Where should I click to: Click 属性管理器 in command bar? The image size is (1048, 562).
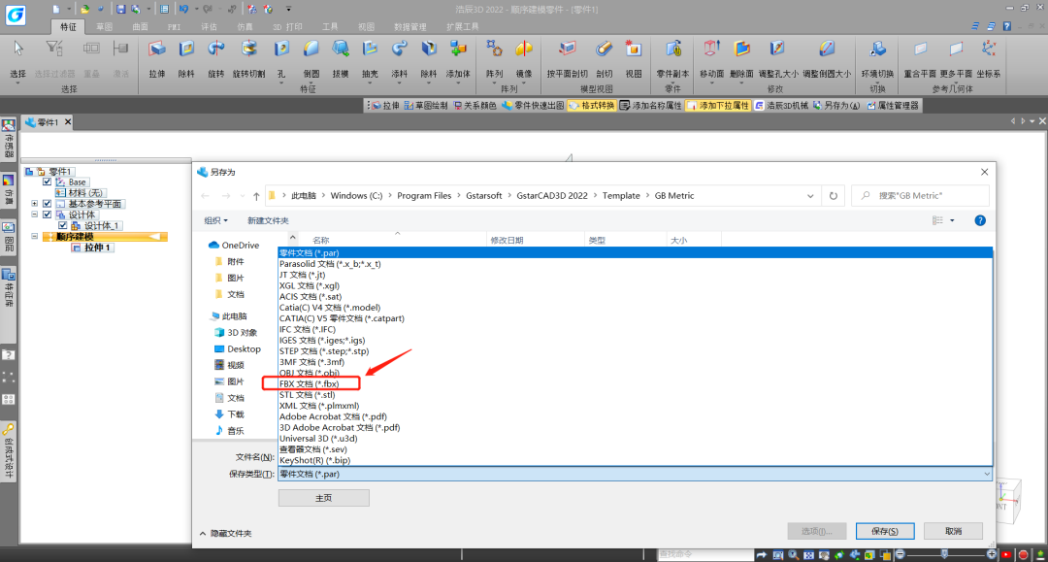pyautogui.click(x=893, y=106)
